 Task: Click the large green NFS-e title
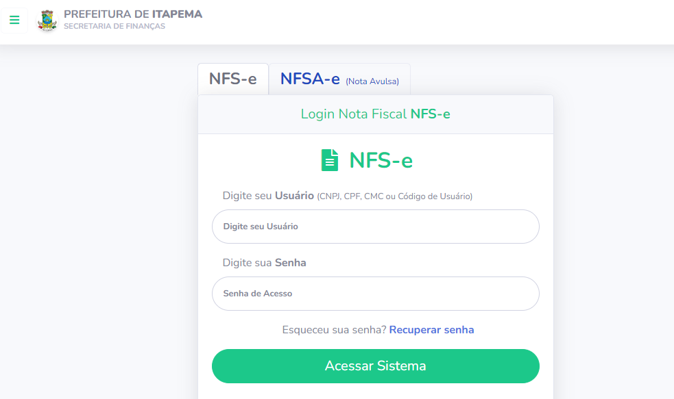[381, 160]
